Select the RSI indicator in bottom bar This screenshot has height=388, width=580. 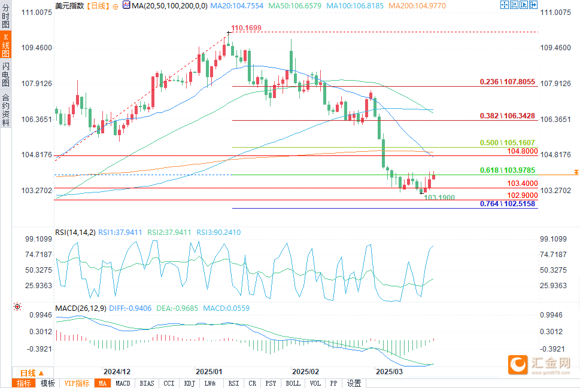pyautogui.click(x=233, y=383)
